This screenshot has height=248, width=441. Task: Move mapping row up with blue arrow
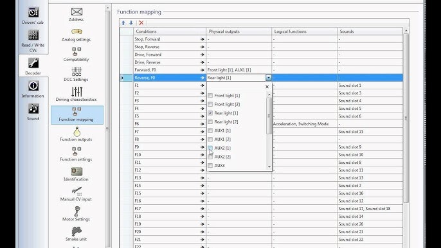coord(123,22)
